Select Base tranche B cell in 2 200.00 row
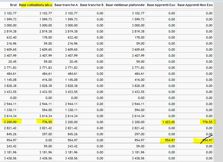This screenshot has width=223, height=162. click(100, 122)
